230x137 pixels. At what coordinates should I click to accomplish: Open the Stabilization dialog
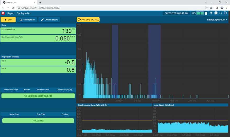[27, 20]
